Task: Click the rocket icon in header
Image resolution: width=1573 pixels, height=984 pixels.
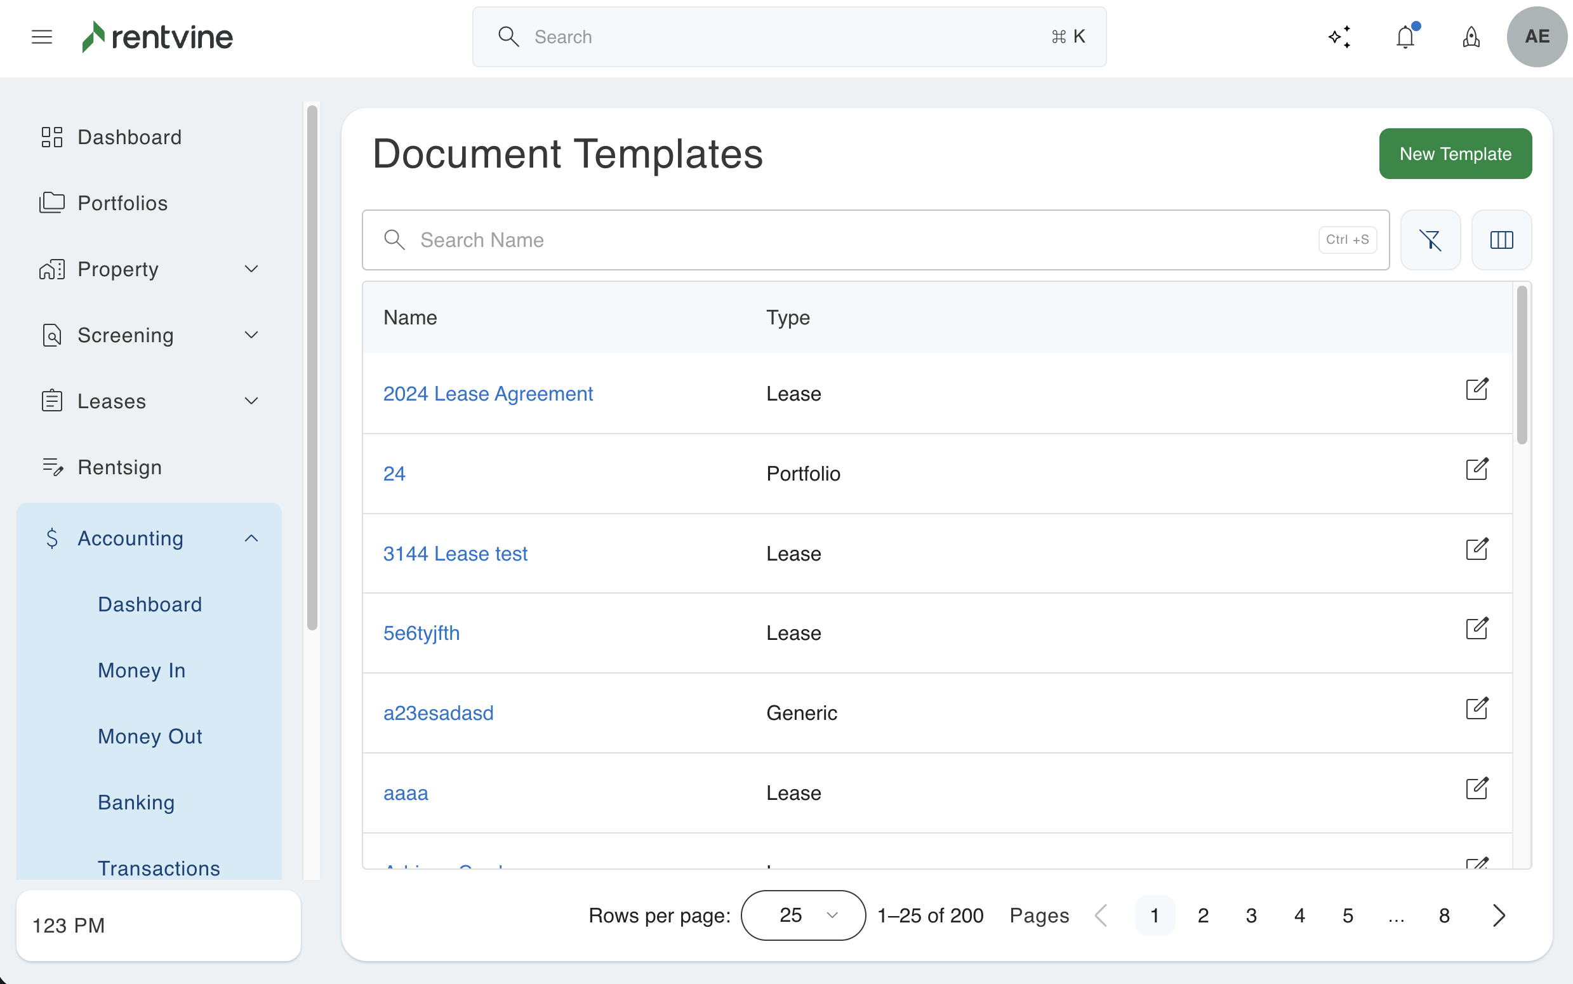Action: coord(1471,37)
